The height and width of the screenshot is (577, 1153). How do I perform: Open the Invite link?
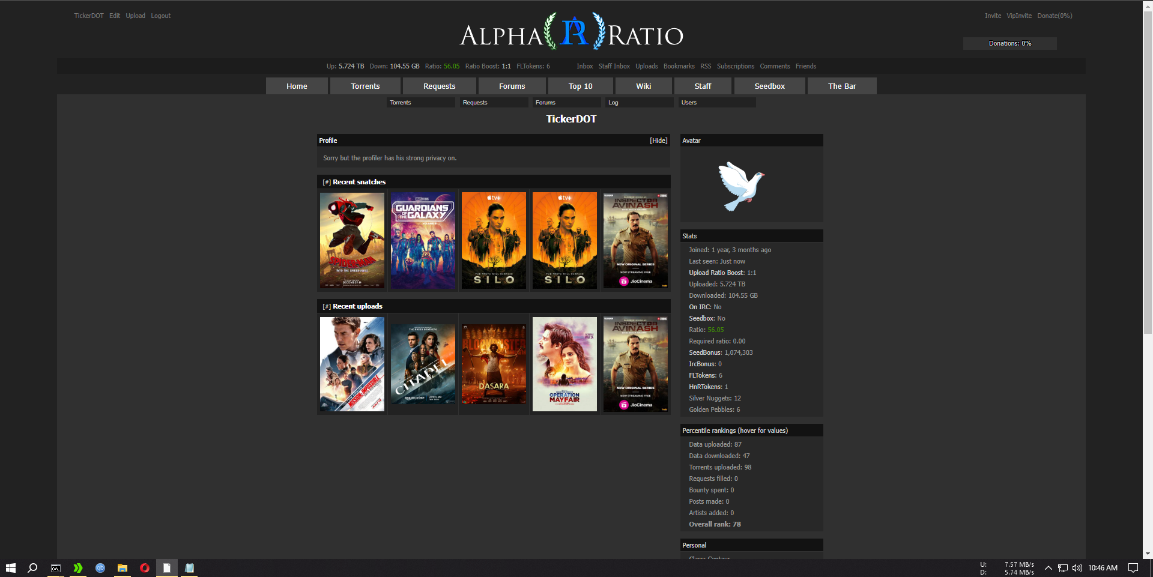point(993,16)
